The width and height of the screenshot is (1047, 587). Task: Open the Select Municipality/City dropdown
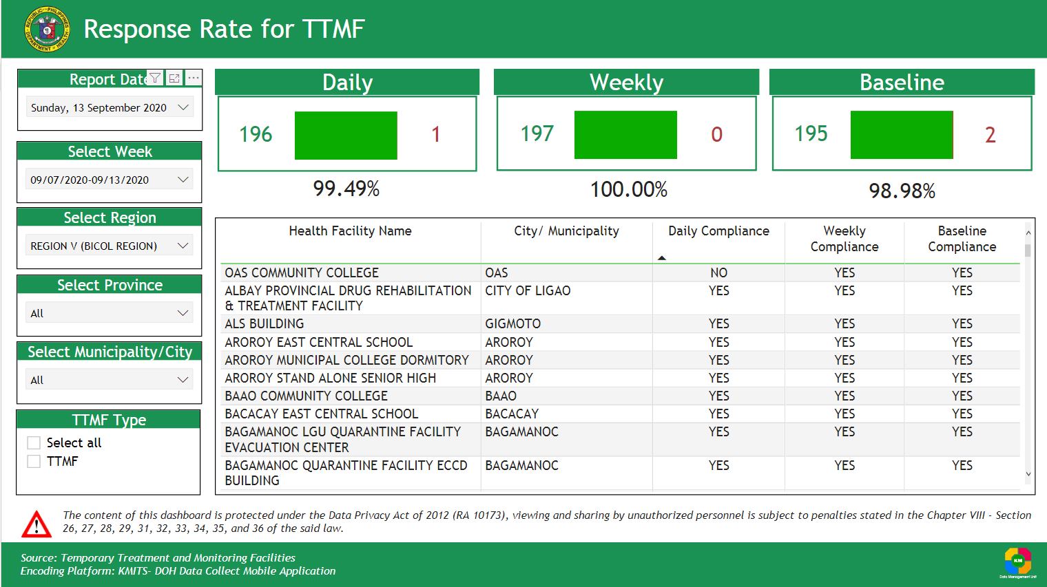tap(109, 380)
